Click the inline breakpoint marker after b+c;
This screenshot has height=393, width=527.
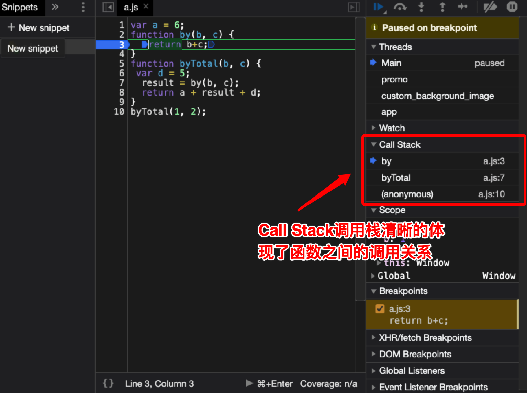click(x=211, y=44)
